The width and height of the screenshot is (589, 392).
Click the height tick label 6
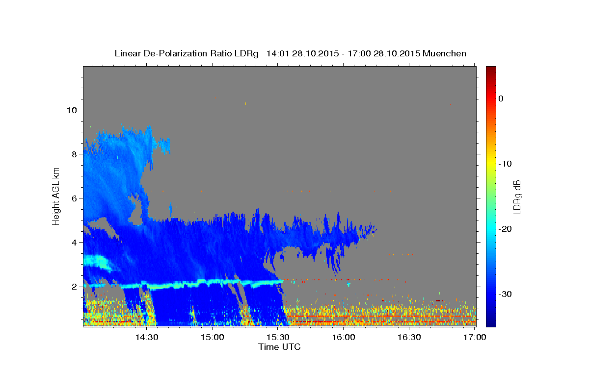74,198
